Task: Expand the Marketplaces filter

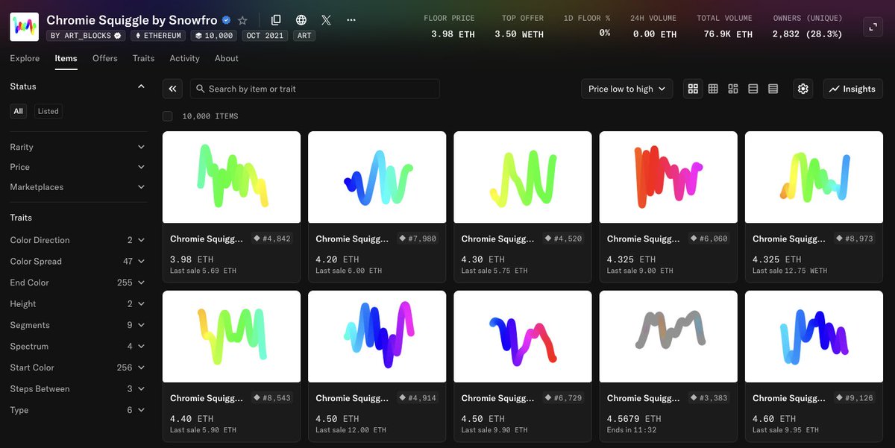Action: 78,187
